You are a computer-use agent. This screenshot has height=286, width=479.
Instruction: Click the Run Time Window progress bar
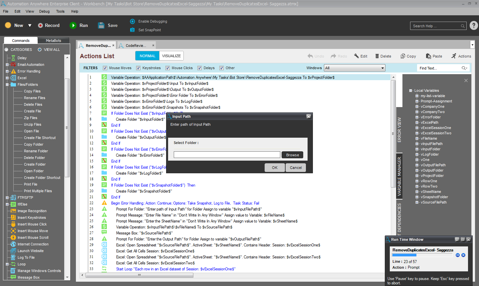coord(422,255)
